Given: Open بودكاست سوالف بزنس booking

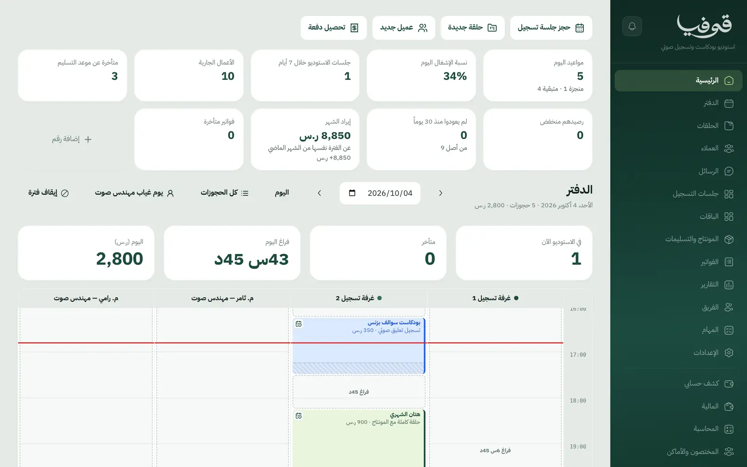Looking at the screenshot, I should (x=359, y=346).
